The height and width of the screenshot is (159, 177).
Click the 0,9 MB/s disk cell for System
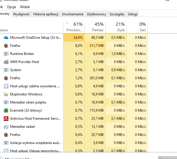click(x=116, y=70)
